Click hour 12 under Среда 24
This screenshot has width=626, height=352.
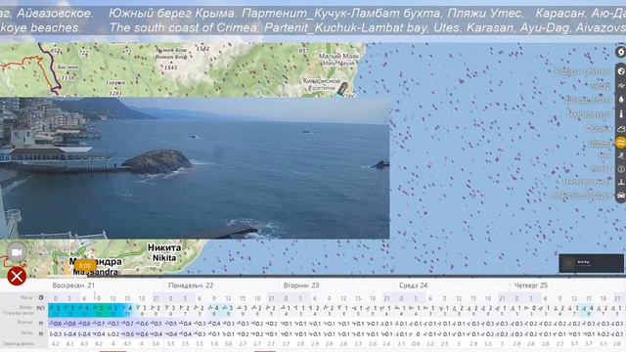pos(459,298)
